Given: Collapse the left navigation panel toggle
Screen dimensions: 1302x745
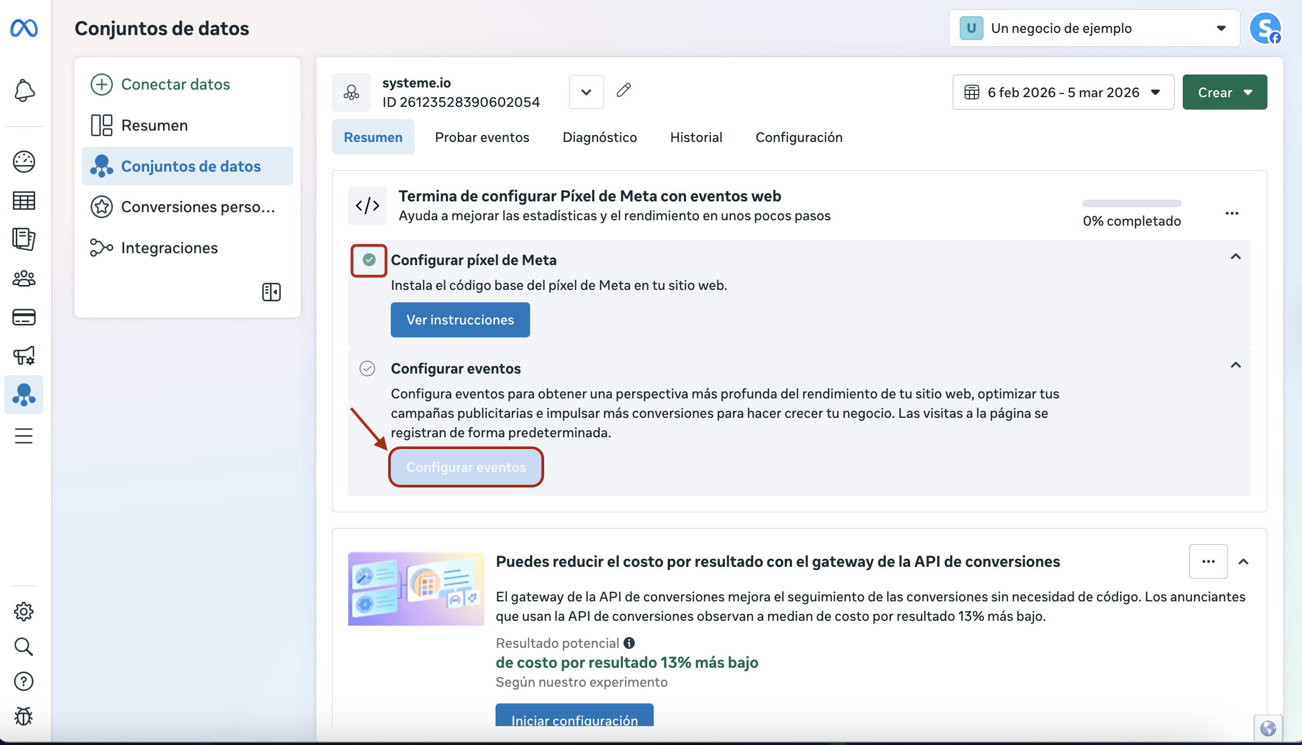Looking at the screenshot, I should (x=271, y=292).
